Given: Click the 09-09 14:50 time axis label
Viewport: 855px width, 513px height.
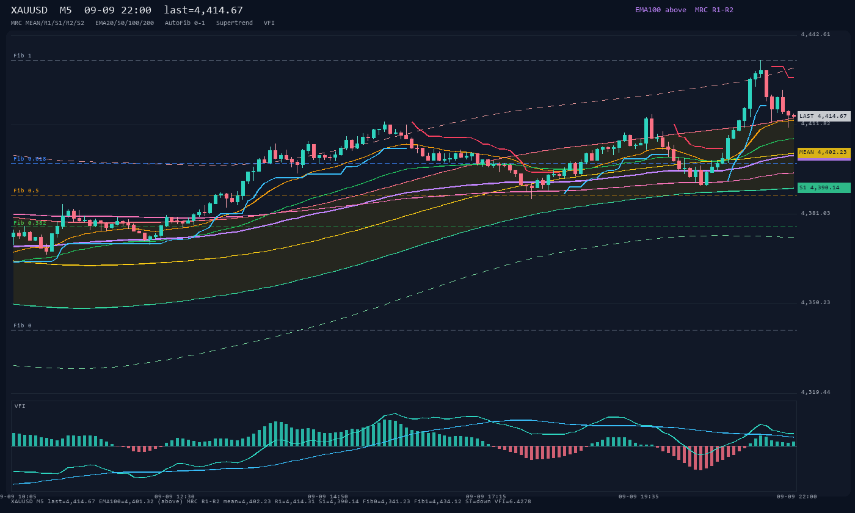Looking at the screenshot, I should click(328, 497).
